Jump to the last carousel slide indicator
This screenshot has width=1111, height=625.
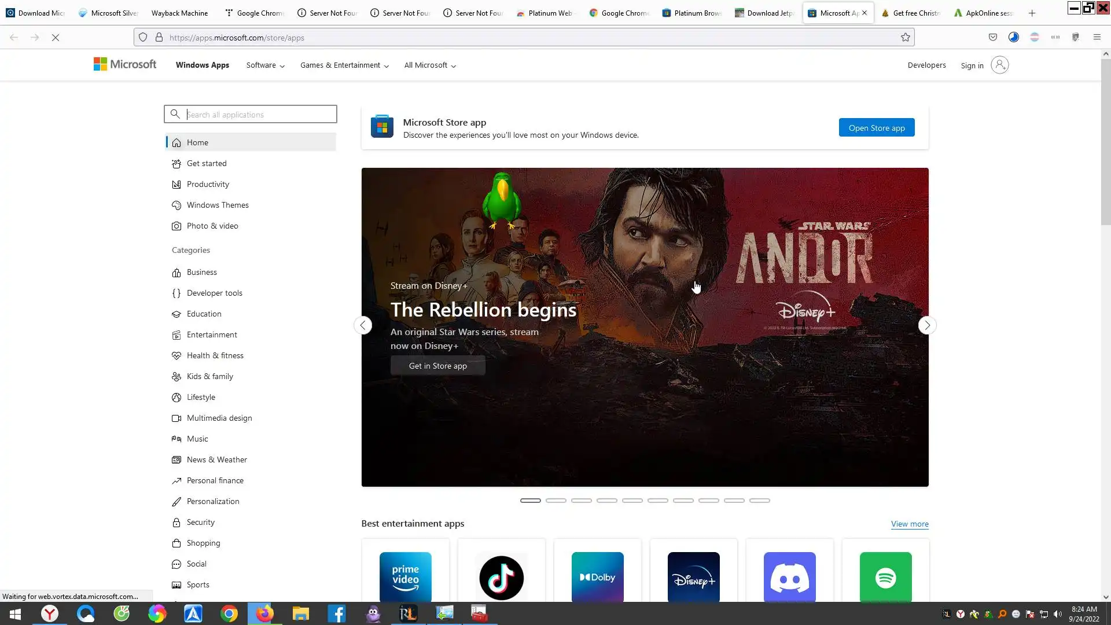(x=759, y=501)
